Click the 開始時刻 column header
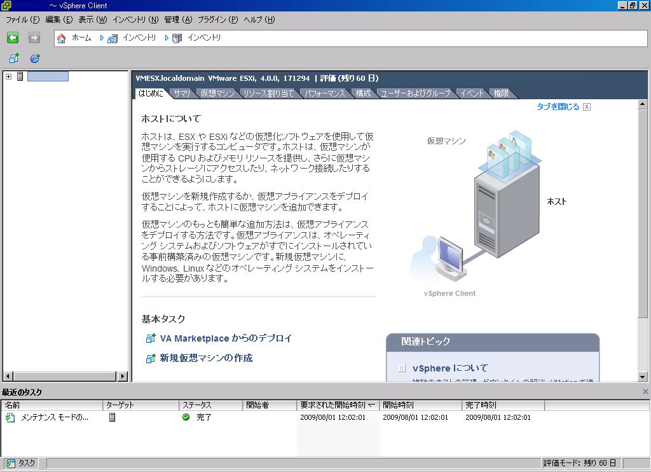Image resolution: width=651 pixels, height=472 pixels. (421, 405)
